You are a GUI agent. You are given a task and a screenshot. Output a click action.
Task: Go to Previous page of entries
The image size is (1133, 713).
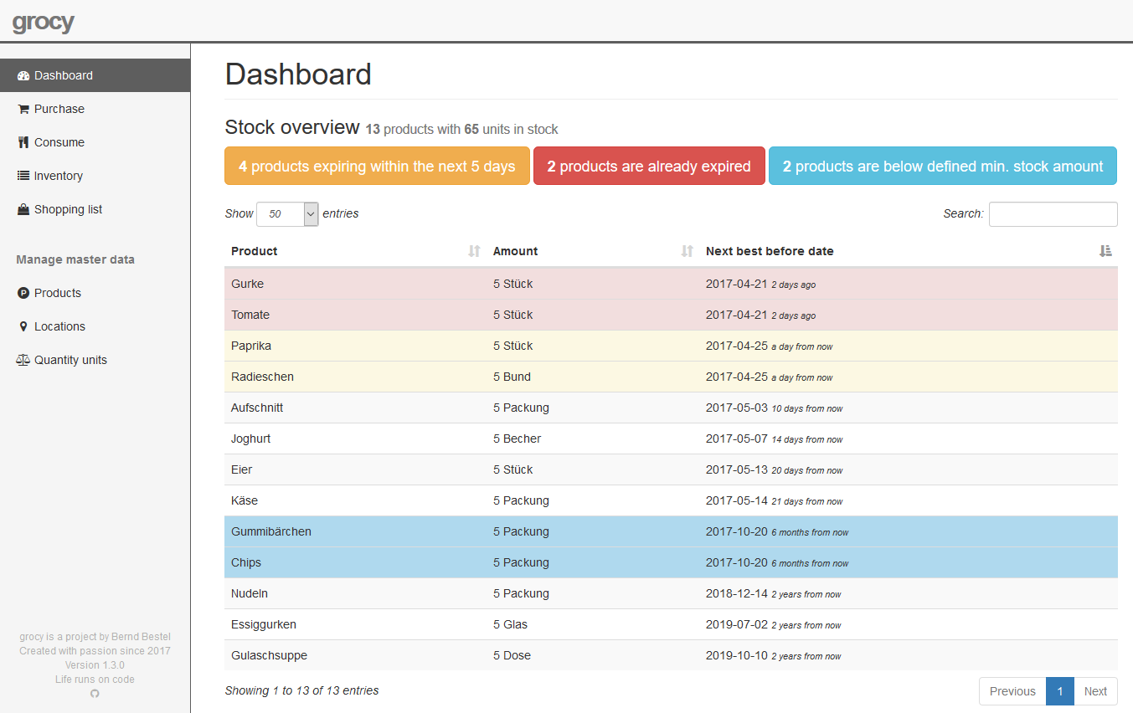click(x=1012, y=691)
